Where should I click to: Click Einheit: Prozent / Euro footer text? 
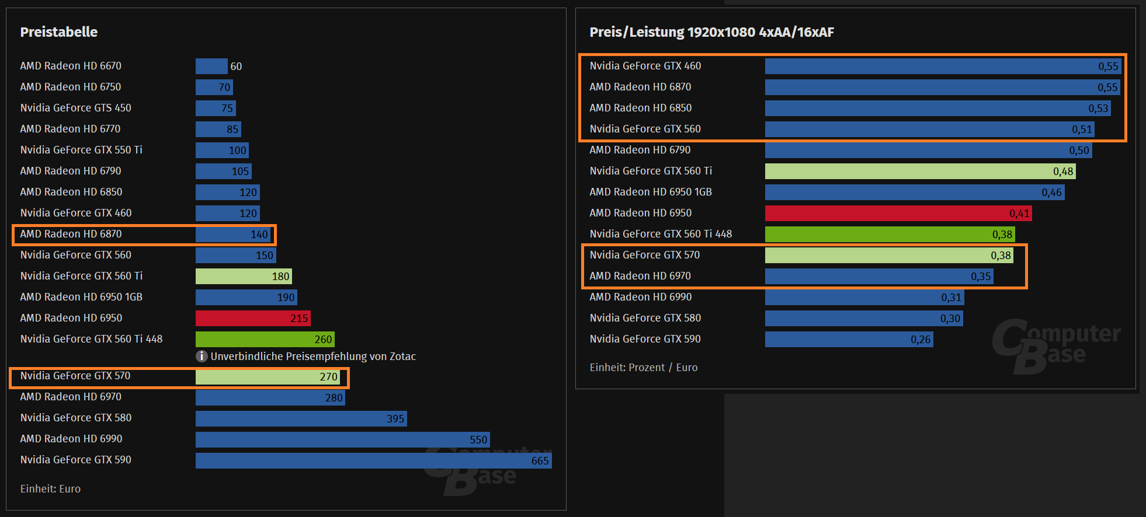644,368
